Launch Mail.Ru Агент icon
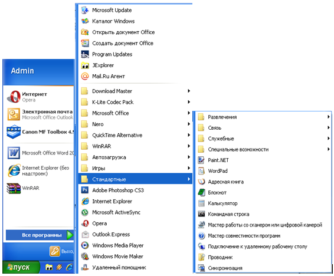This screenshot has width=334, height=276. click(85, 76)
